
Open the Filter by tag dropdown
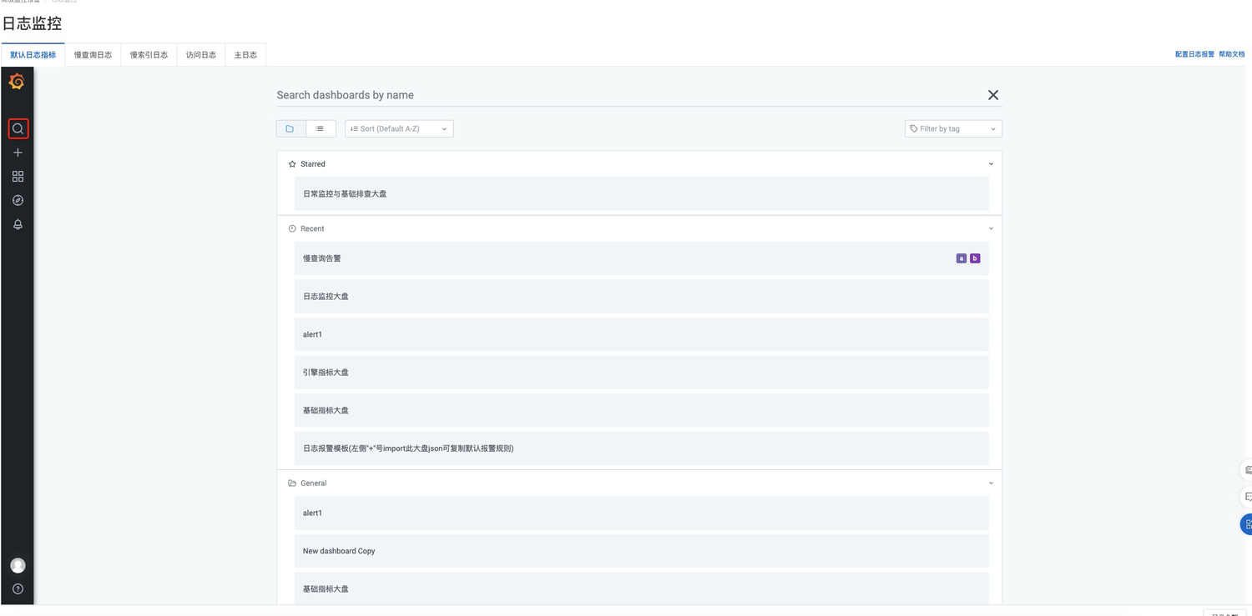point(953,128)
